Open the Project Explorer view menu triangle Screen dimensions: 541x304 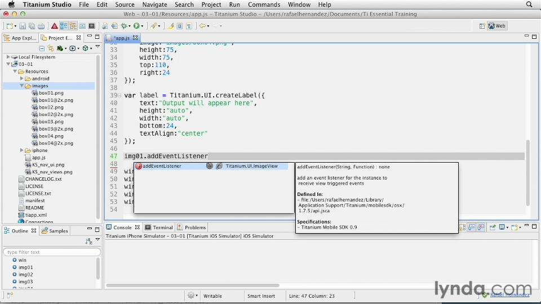point(97,47)
